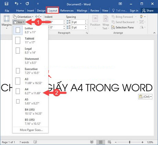
Task: Select A3 11.69" x 16.53" paper size
Action: (x=31, y=81)
